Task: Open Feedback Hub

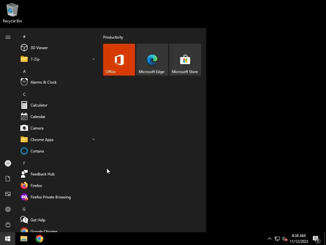Action: (x=58, y=174)
